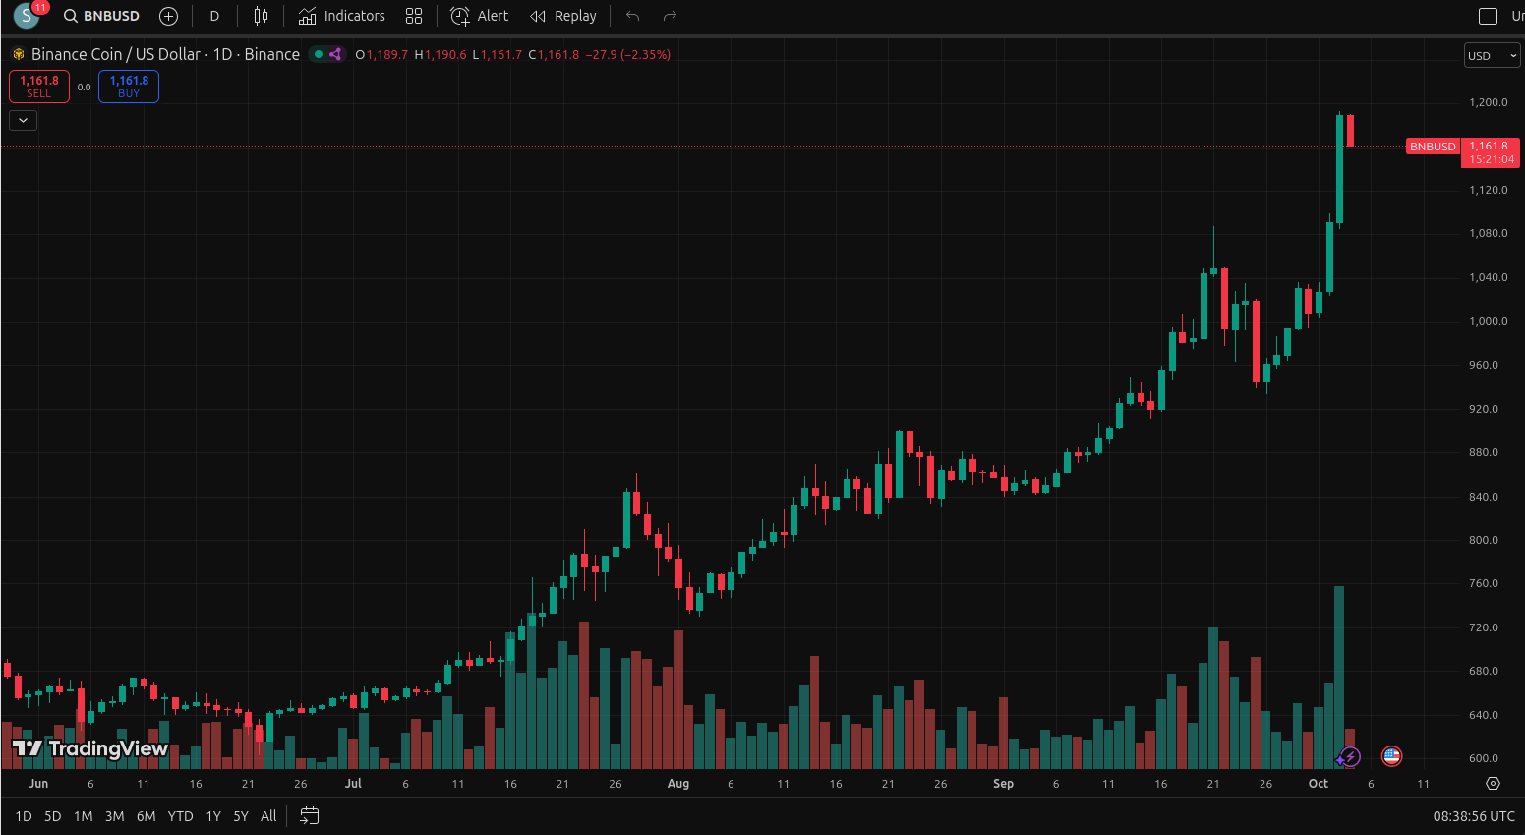Undo the last chart action

coord(633,16)
